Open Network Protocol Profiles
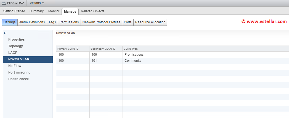 pyautogui.click(x=101, y=22)
